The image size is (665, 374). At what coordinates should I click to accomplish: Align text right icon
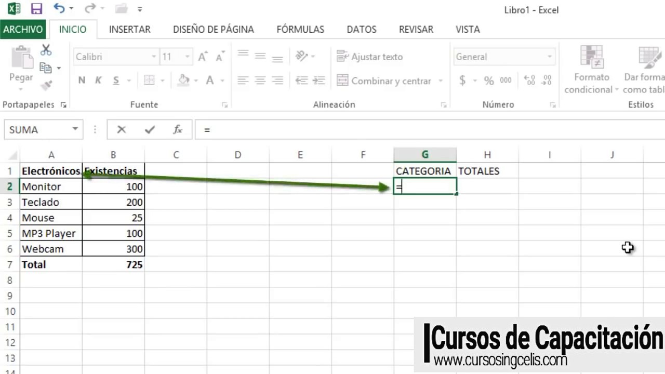pos(277,81)
